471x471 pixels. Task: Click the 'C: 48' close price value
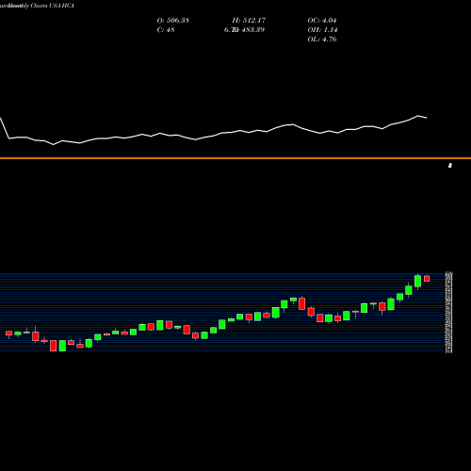pyautogui.click(x=166, y=30)
